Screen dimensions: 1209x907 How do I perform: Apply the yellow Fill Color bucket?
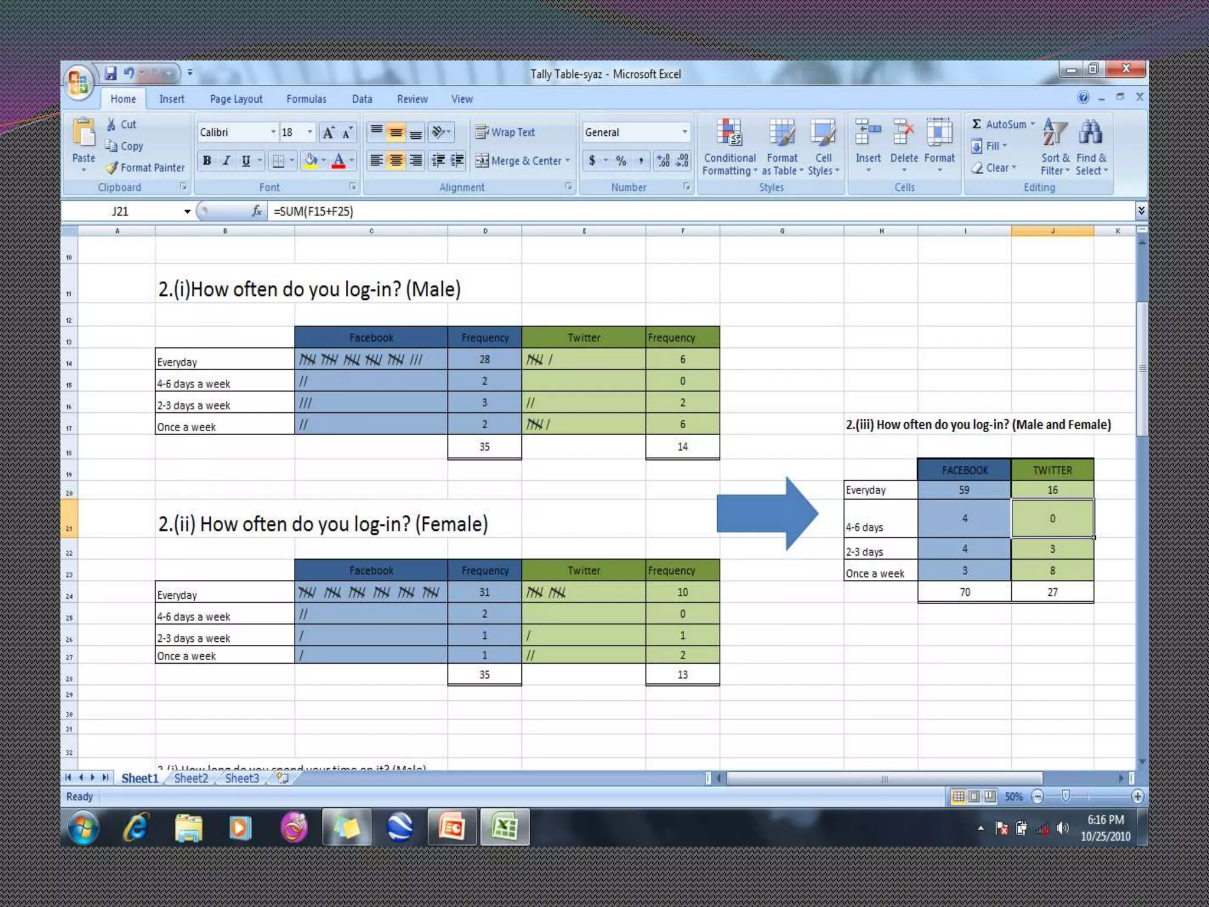pyautogui.click(x=311, y=161)
